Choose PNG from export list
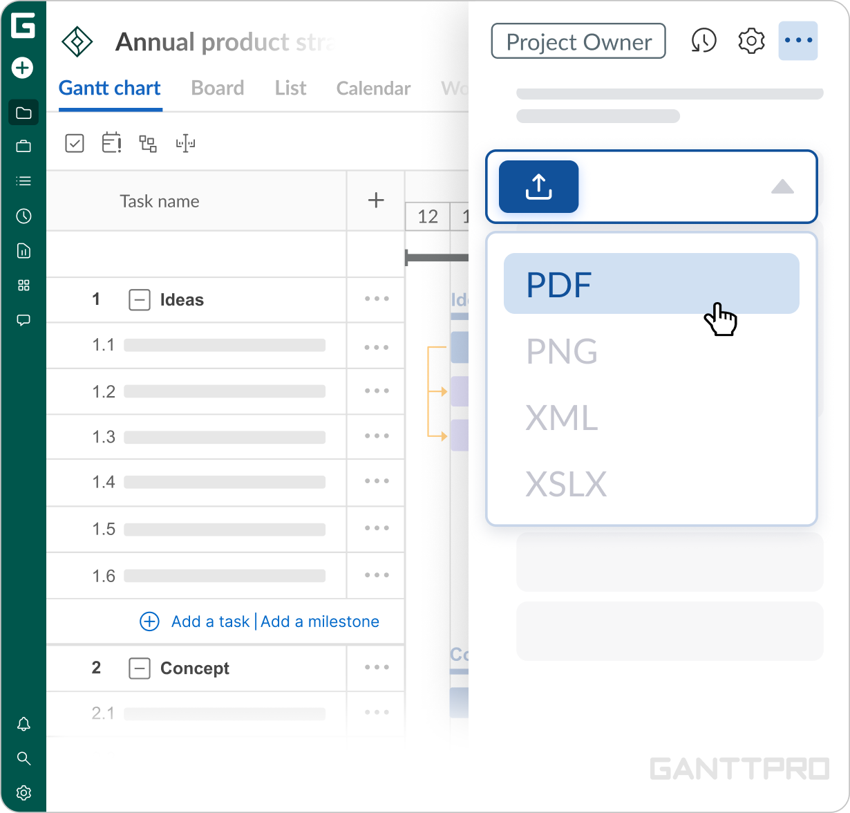Image resolution: width=850 pixels, height=813 pixels. (x=562, y=351)
